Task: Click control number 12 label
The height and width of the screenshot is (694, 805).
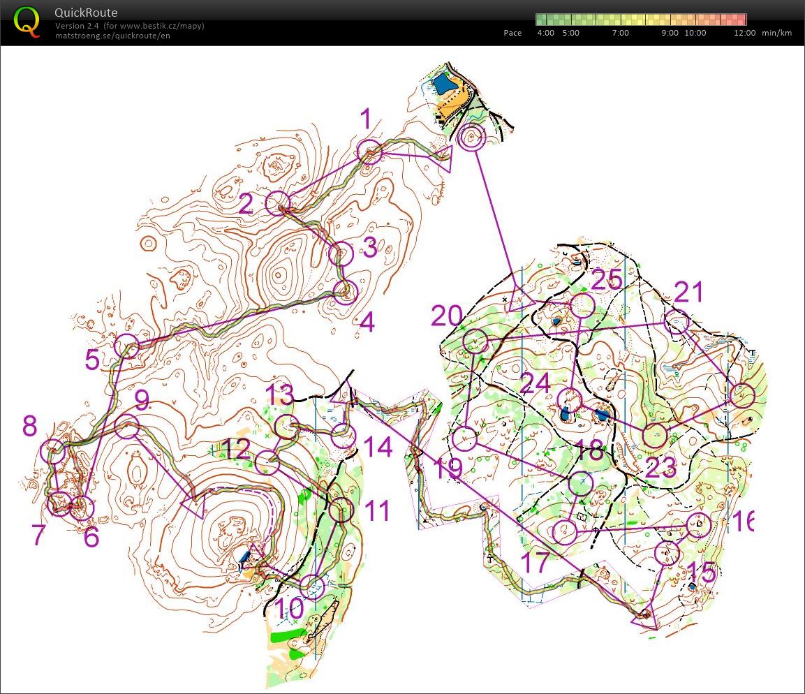Action: (x=237, y=448)
